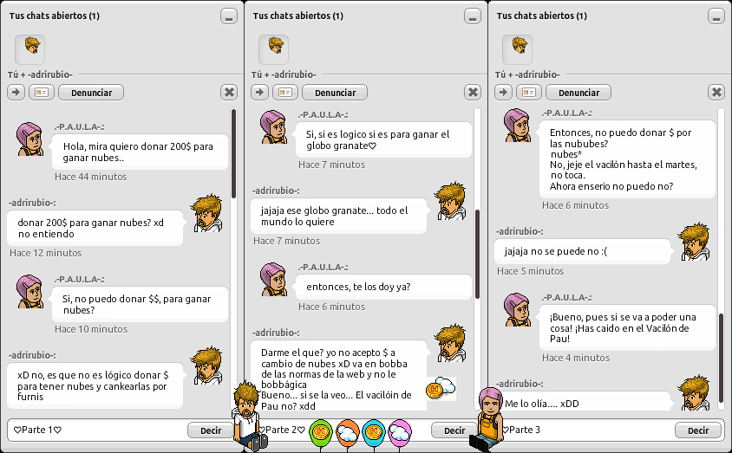Click Denunciar in the Parte 2 panel

pyautogui.click(x=335, y=93)
